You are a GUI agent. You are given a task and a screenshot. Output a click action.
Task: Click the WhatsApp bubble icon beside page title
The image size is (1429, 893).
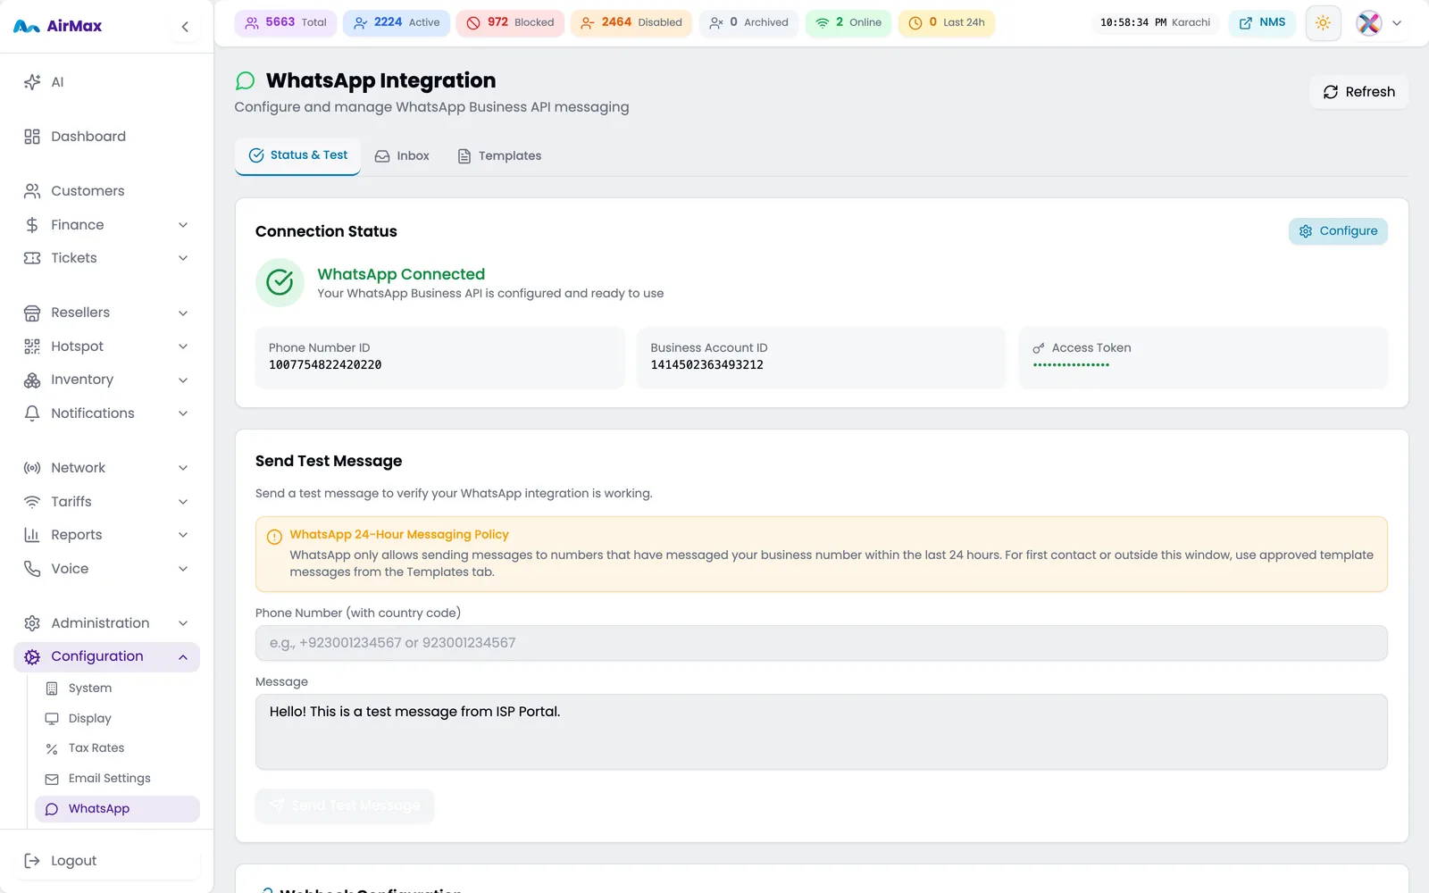click(245, 81)
